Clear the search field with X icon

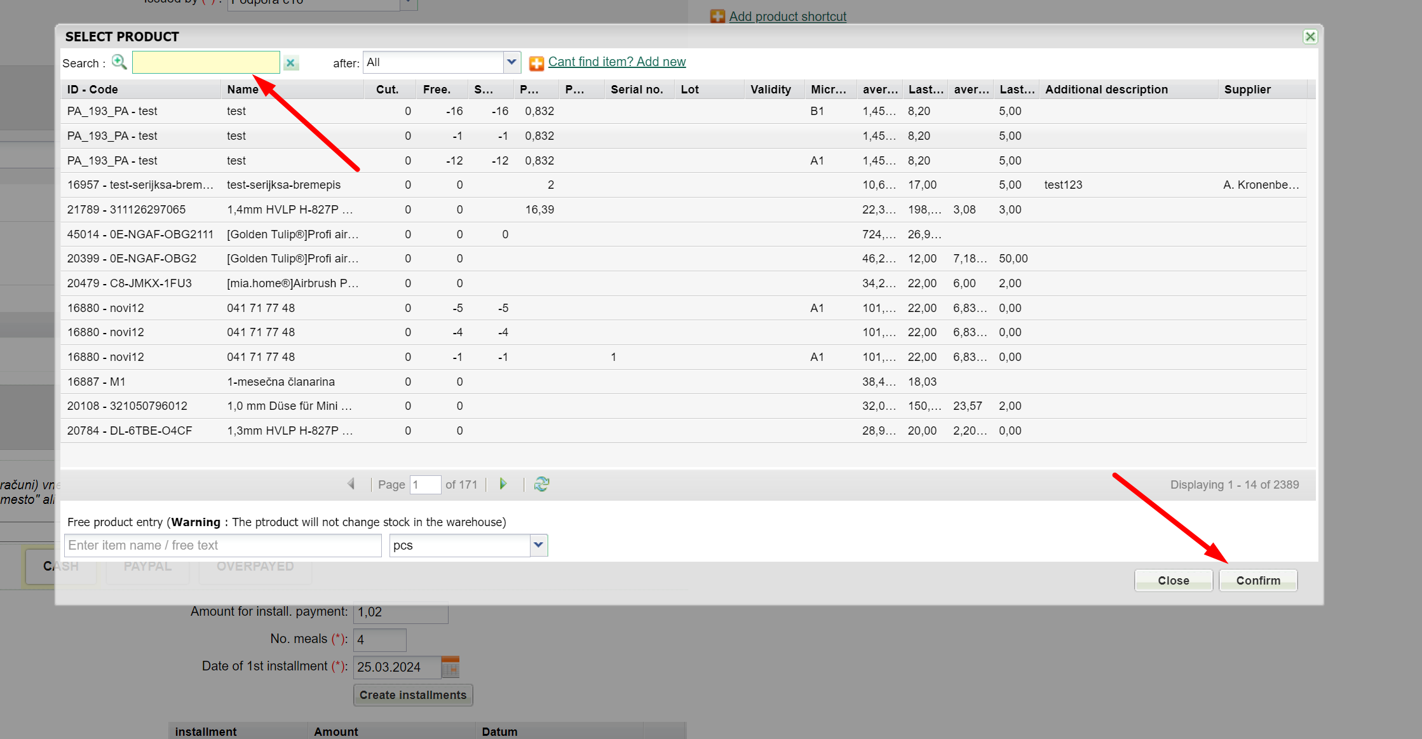290,63
